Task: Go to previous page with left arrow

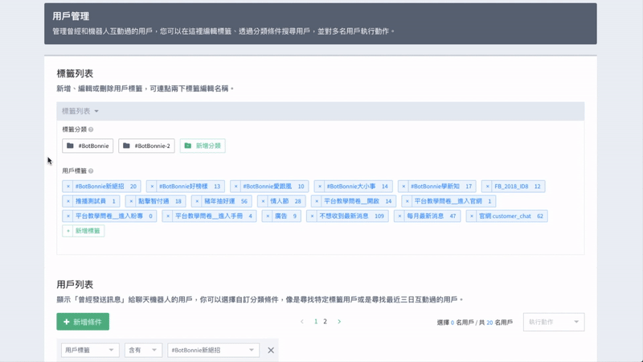Action: pyautogui.click(x=302, y=321)
